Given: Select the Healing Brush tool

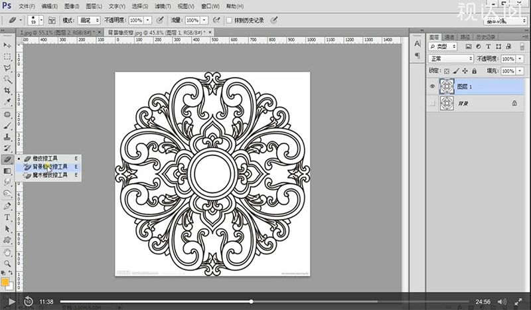Looking at the screenshot, I should (7, 115).
